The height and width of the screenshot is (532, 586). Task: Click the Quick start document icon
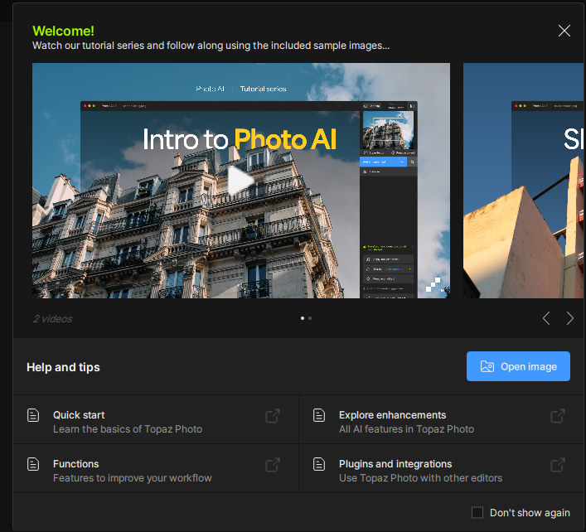click(33, 416)
